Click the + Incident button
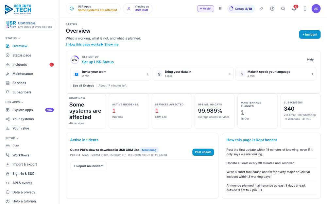 coord(310,35)
